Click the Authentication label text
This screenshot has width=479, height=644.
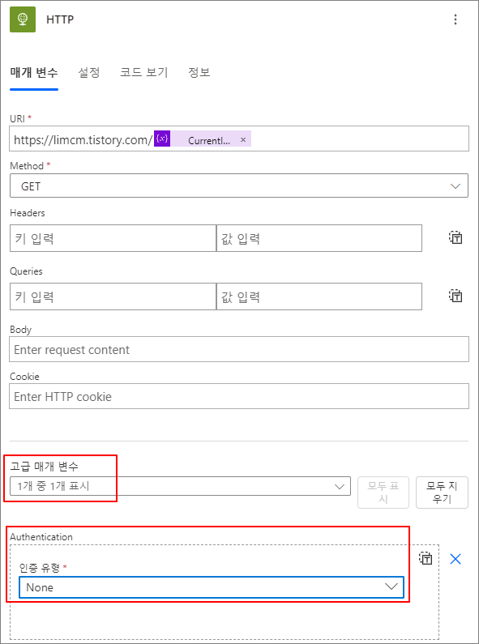41,537
